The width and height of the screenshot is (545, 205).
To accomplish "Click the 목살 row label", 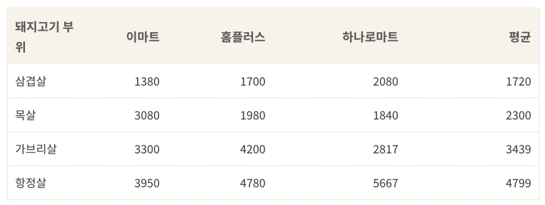I will [x=25, y=115].
